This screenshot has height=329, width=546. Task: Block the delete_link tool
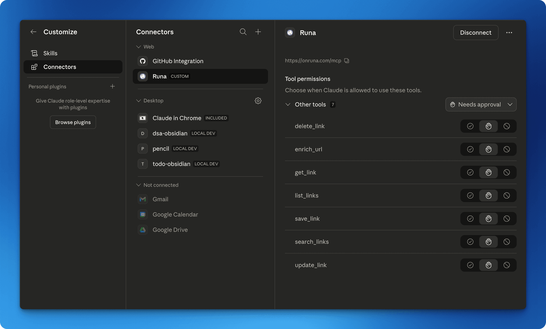coord(506,126)
